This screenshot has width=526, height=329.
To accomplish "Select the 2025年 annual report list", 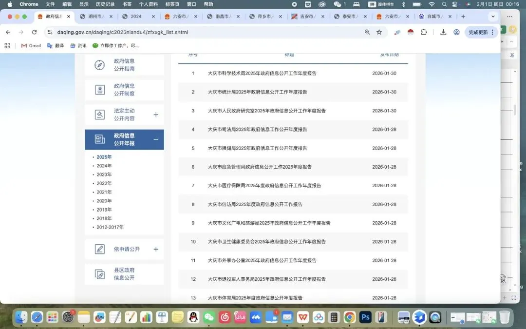I will click(104, 157).
